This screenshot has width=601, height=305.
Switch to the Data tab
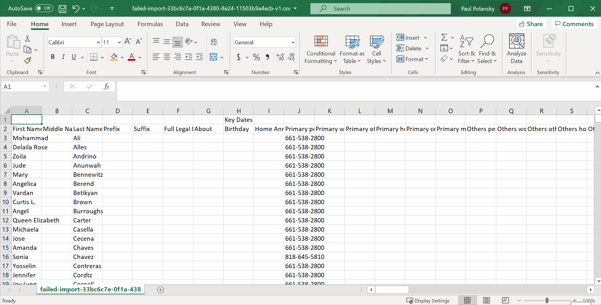click(182, 24)
